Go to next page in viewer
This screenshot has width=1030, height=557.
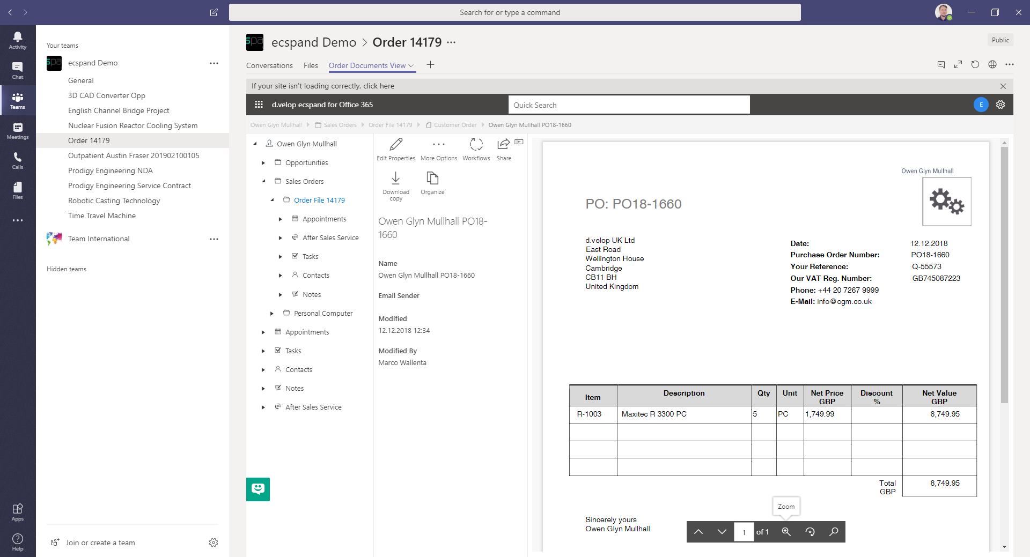coord(722,532)
